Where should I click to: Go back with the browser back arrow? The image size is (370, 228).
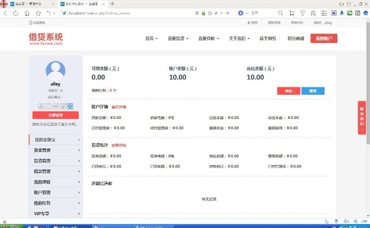coord(5,13)
